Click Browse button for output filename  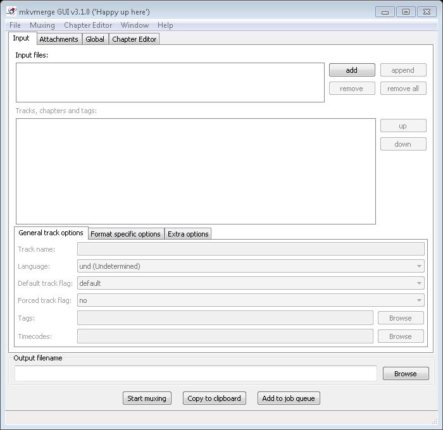pyautogui.click(x=406, y=374)
